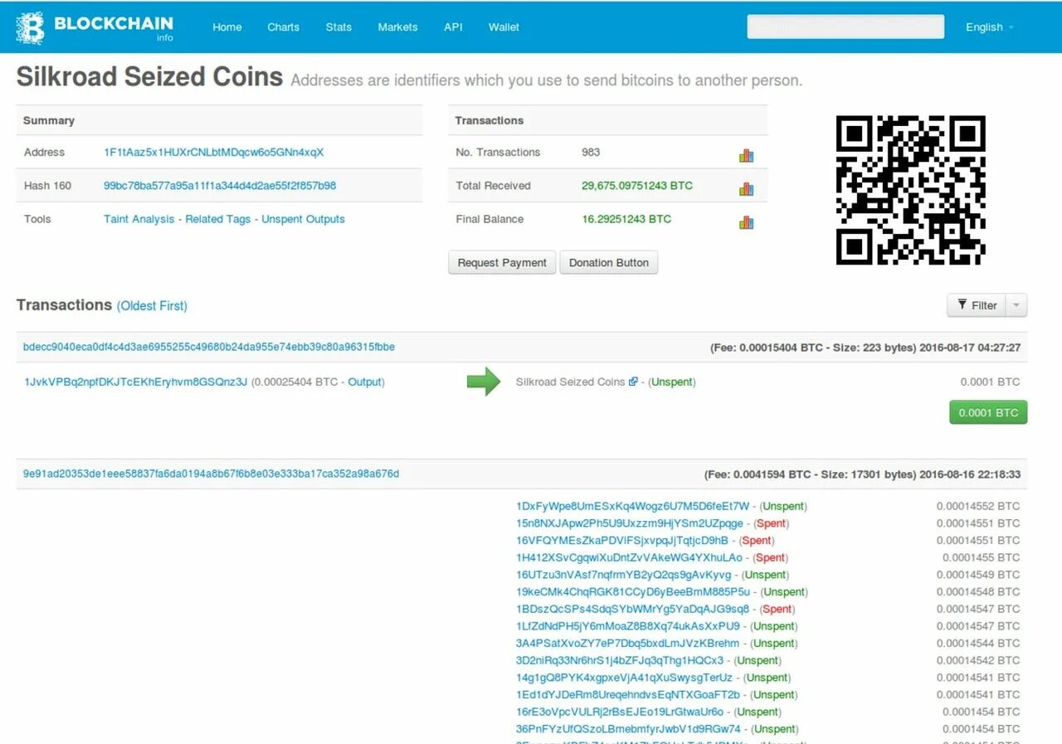Open the API menu item
This screenshot has height=744, width=1062.
tap(453, 27)
